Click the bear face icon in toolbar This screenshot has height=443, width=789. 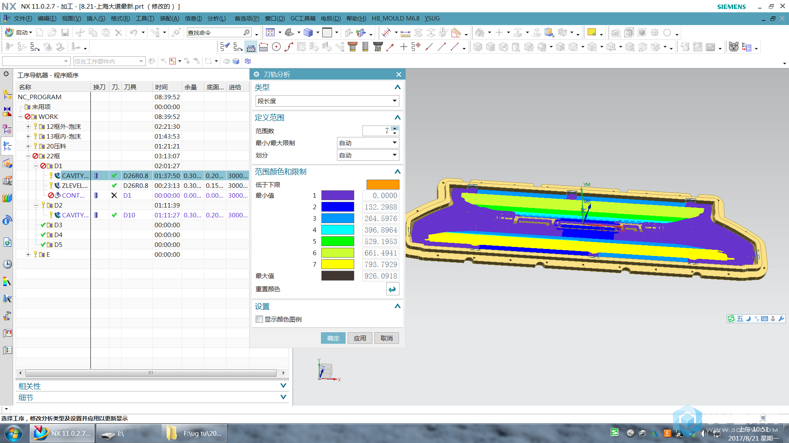734,47
